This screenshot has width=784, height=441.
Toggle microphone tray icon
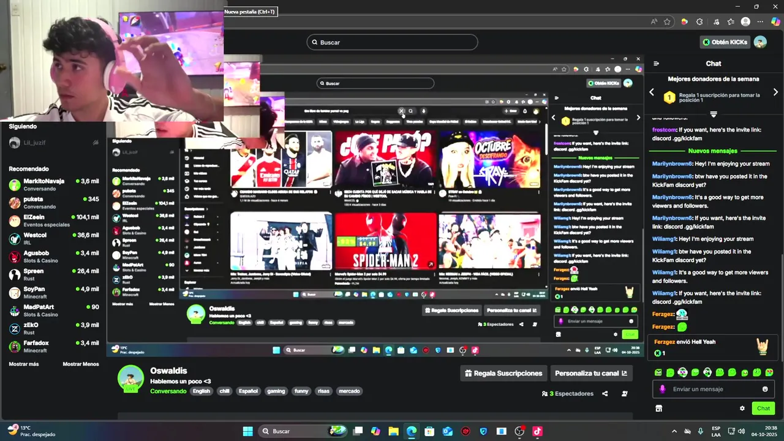(x=701, y=431)
